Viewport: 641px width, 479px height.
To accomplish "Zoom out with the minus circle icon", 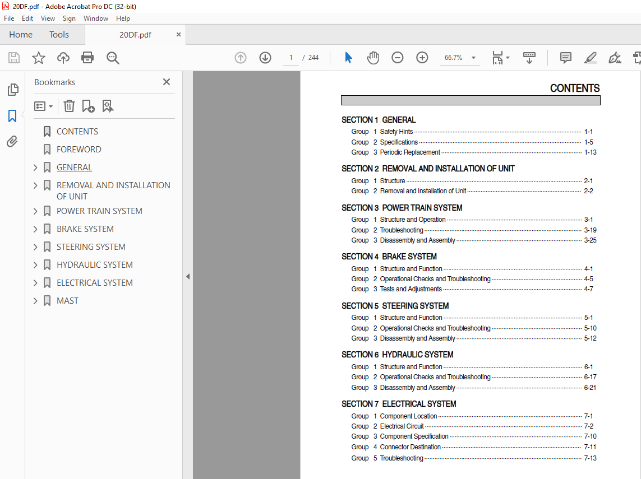I will pos(398,58).
